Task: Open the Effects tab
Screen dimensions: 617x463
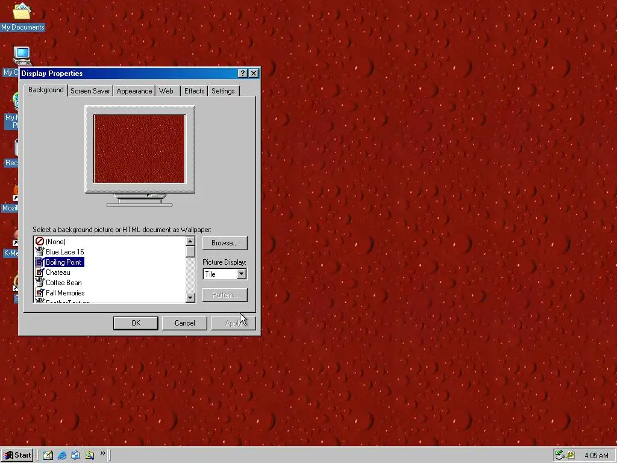Action: [x=195, y=91]
